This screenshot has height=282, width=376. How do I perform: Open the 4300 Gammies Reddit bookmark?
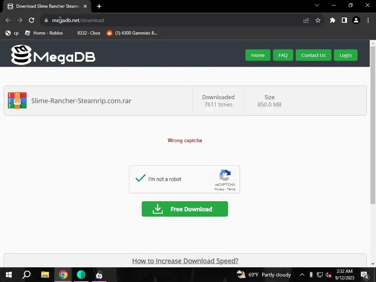[x=132, y=33]
